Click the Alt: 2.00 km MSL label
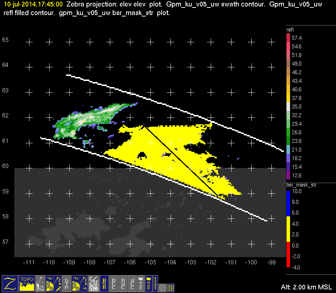 click(307, 287)
